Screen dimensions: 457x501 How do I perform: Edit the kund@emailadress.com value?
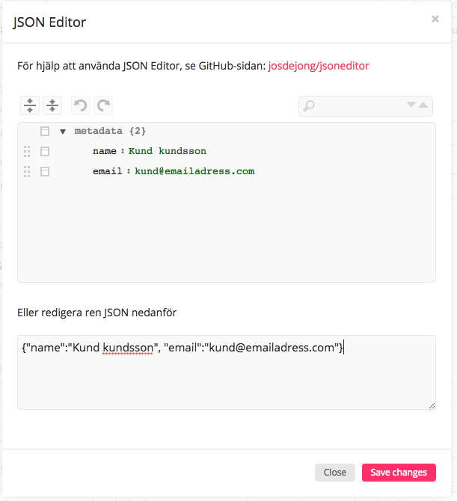[194, 171]
